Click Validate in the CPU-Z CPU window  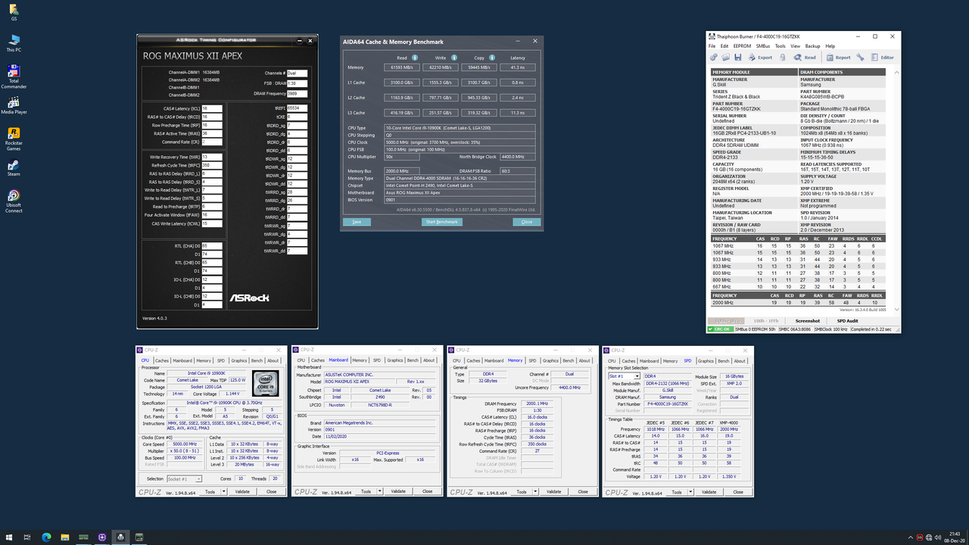[243, 492]
